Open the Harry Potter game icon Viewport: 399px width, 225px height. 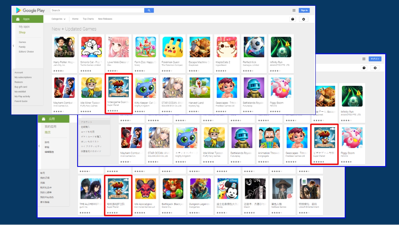(64, 47)
